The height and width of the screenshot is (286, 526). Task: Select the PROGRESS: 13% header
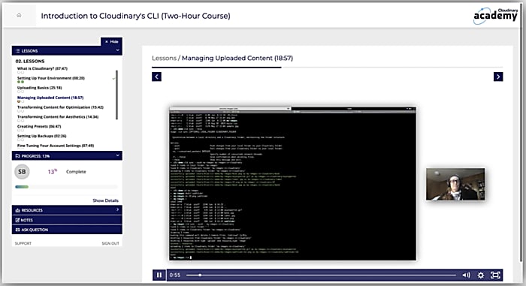(67, 155)
